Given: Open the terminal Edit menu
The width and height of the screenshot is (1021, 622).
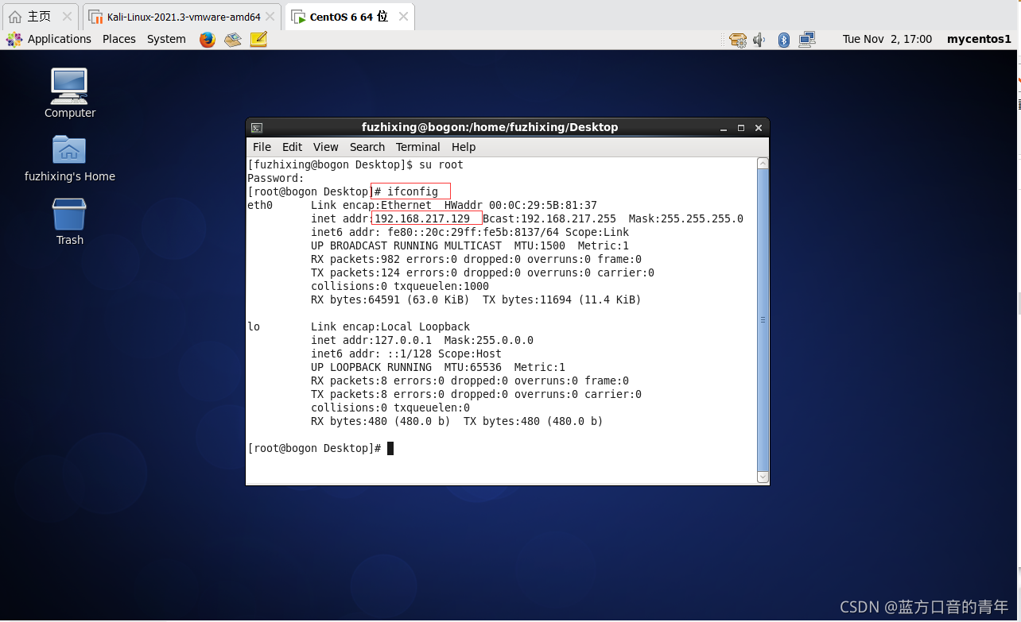Looking at the screenshot, I should click(292, 147).
